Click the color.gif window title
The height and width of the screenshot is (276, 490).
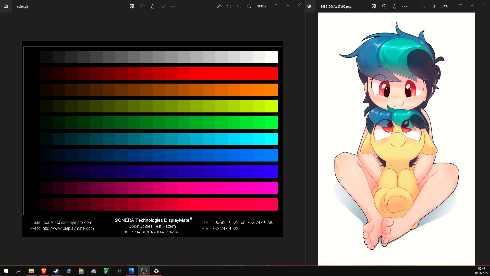(x=23, y=7)
